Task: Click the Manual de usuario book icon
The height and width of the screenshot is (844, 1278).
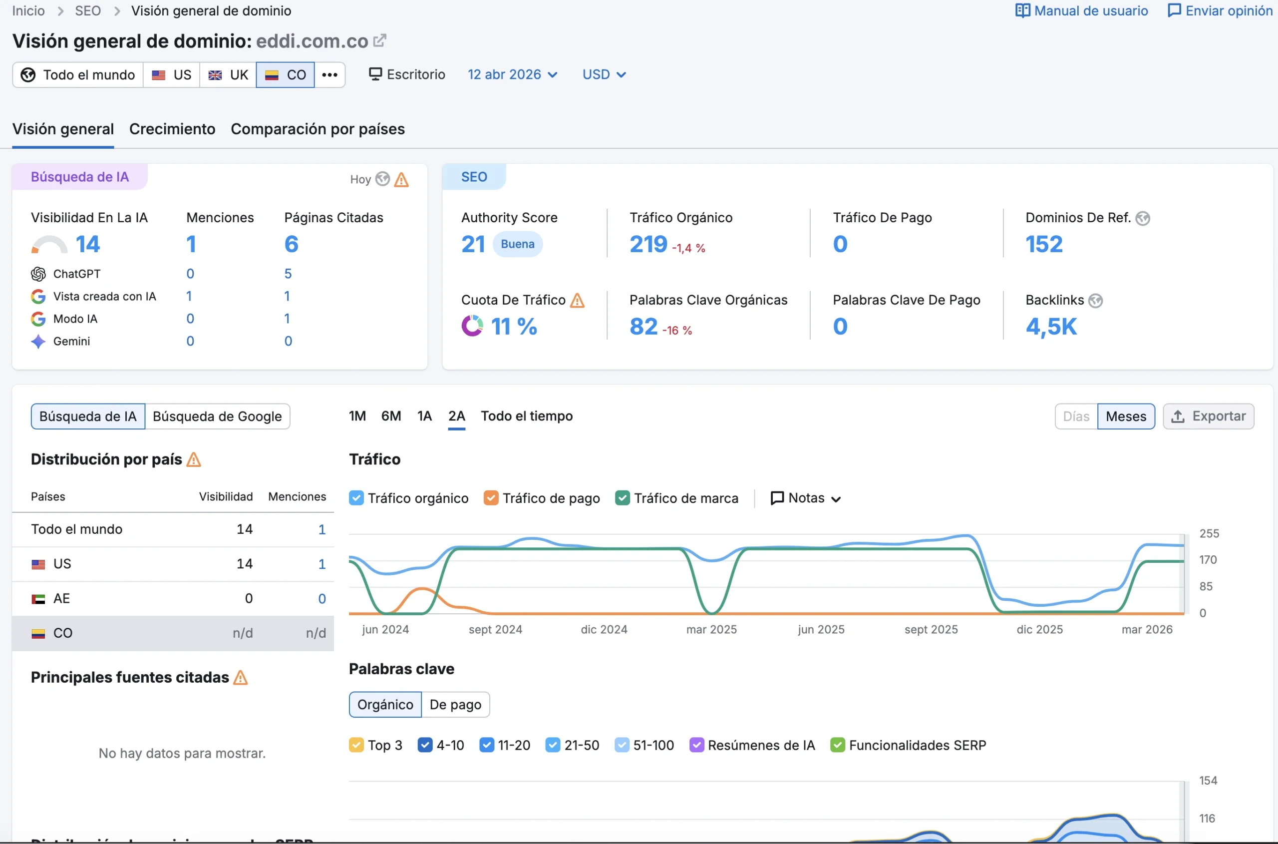Action: pos(1022,11)
